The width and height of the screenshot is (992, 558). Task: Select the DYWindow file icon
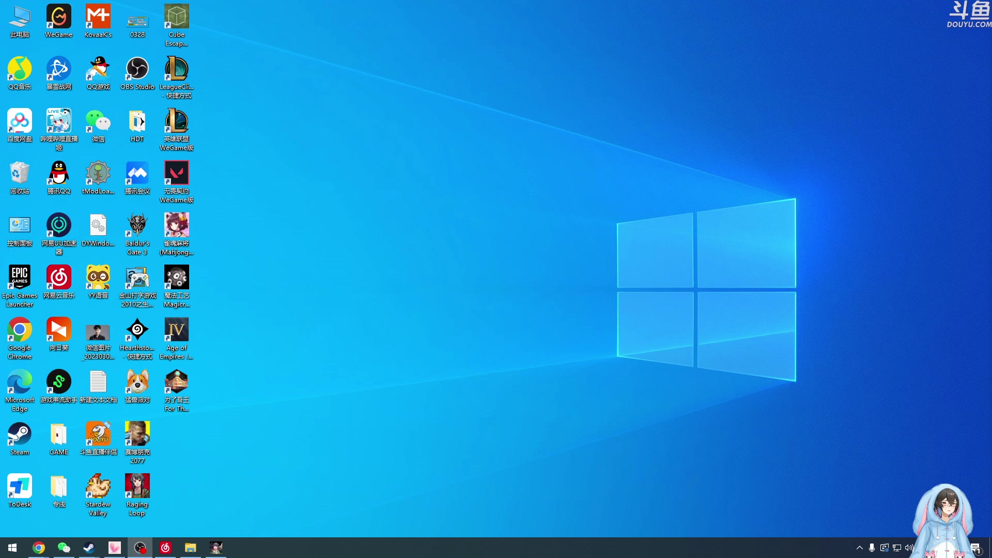click(x=98, y=230)
